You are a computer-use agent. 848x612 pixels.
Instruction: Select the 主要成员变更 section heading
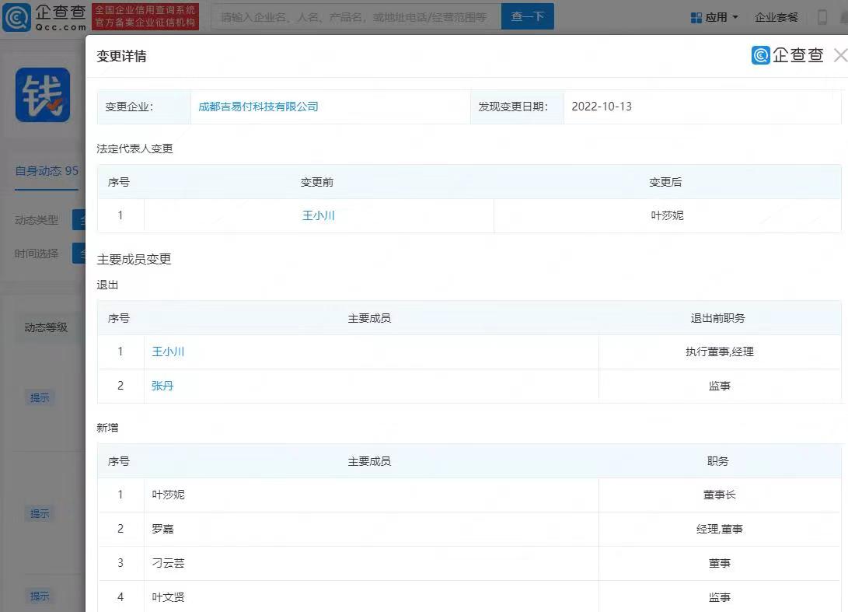[134, 259]
